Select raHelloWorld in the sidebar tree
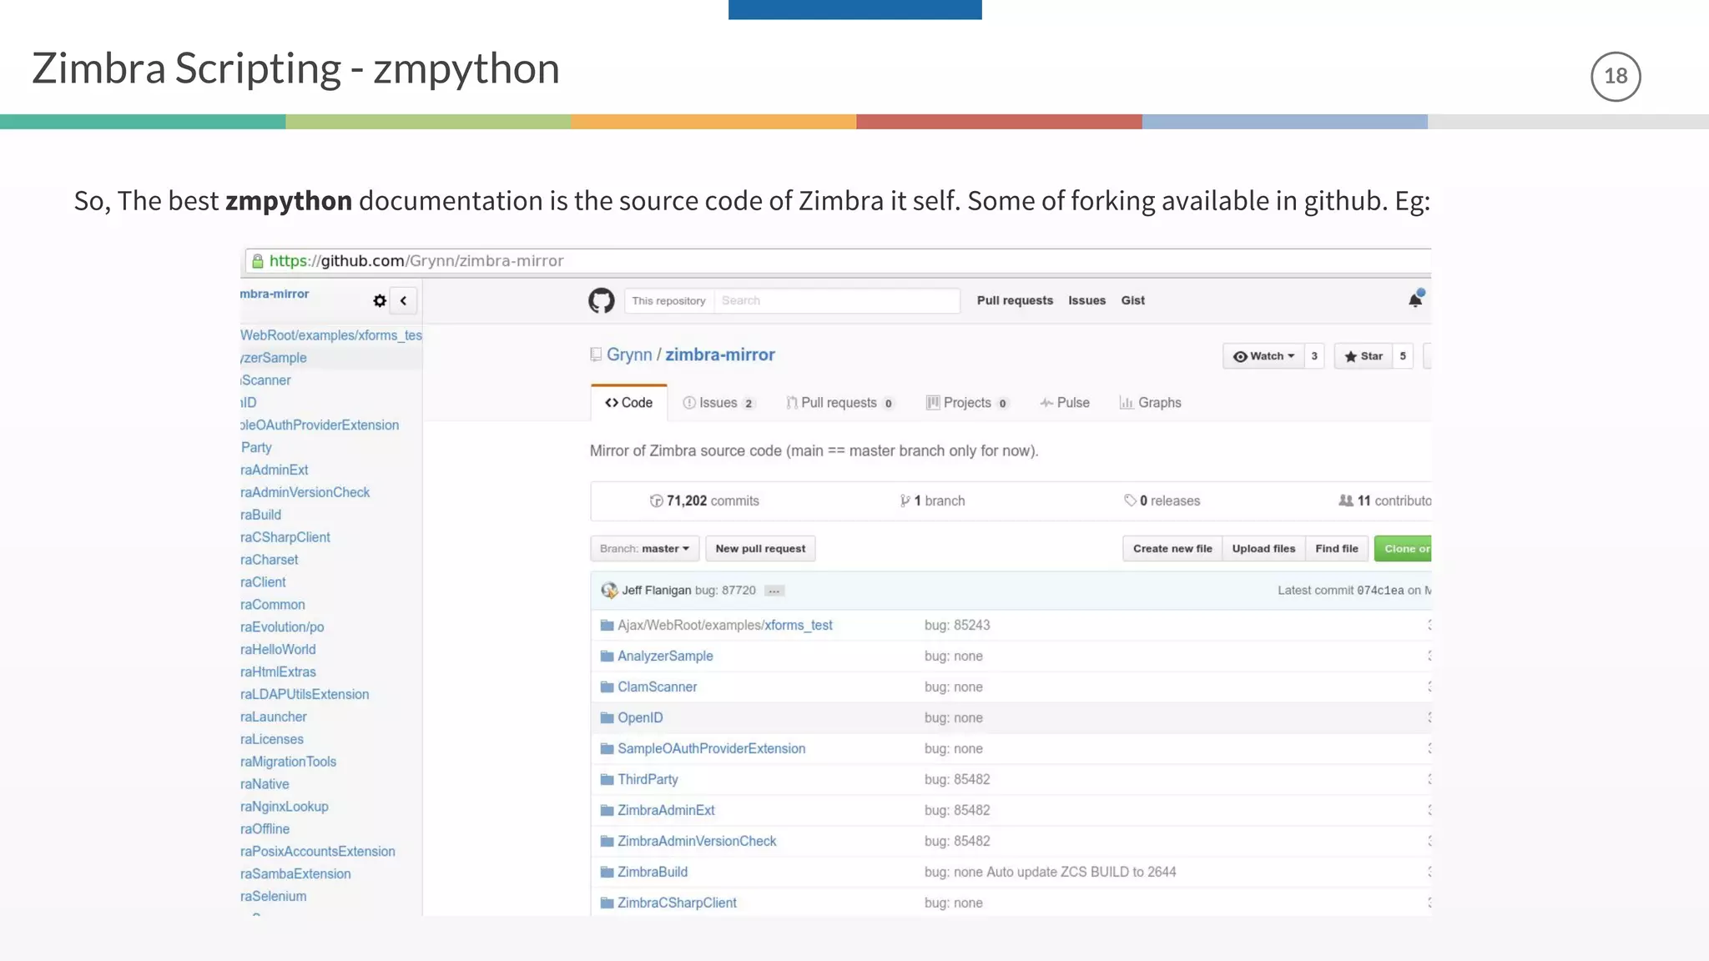 tap(278, 650)
